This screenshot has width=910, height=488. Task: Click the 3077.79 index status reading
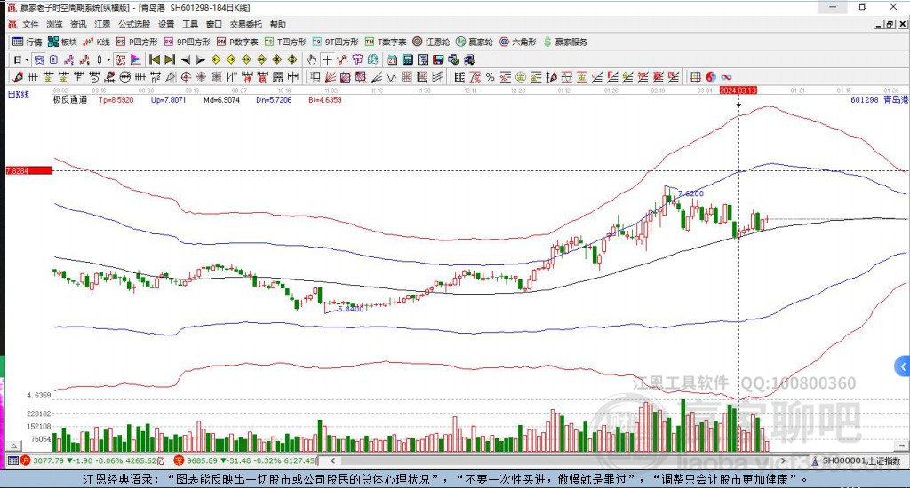pyautogui.click(x=48, y=460)
